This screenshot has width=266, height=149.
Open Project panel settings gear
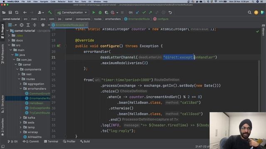[x=43, y=25]
